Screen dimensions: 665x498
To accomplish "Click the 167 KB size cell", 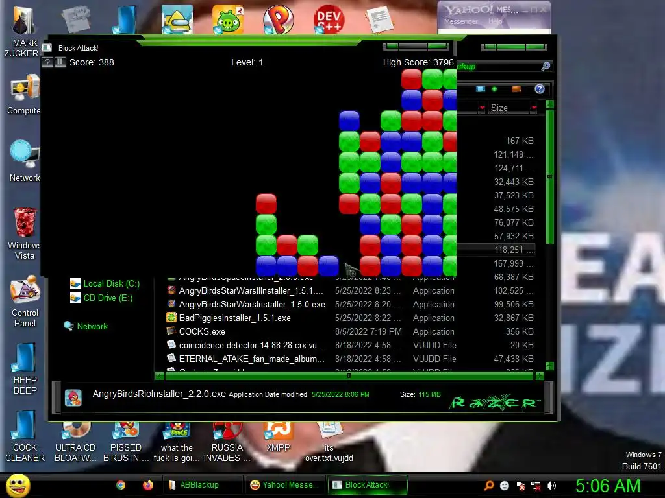I will 520,141.
